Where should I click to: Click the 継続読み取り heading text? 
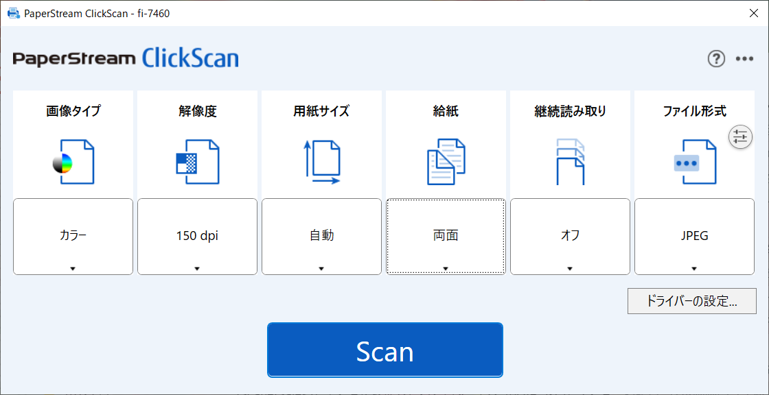[571, 111]
